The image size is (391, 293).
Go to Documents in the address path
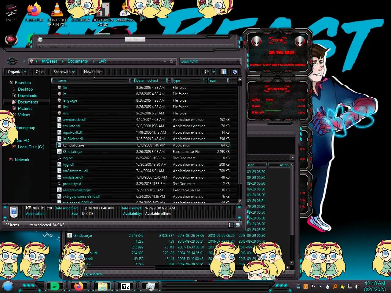pos(78,61)
